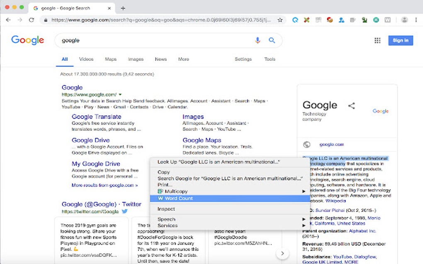Select Copy from the context menu
This screenshot has width=423, height=264.
click(x=230, y=172)
